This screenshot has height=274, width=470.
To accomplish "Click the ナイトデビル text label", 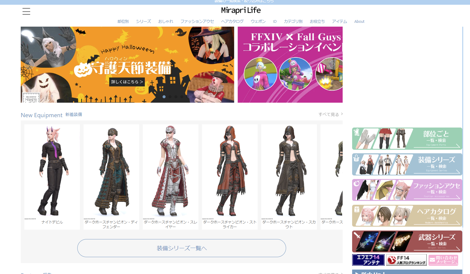I will pyautogui.click(x=52, y=222).
